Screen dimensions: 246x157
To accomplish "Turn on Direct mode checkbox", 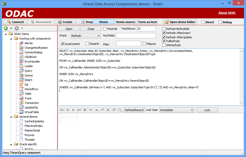I will click(x=203, y=22).
